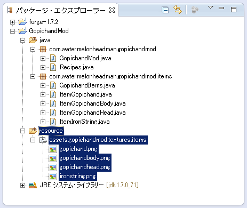The width and height of the screenshot is (247, 208).
Task: Select the resource folder label
Action: point(51,131)
